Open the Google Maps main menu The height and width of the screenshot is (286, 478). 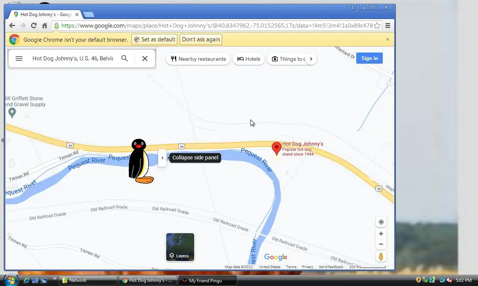click(x=19, y=58)
